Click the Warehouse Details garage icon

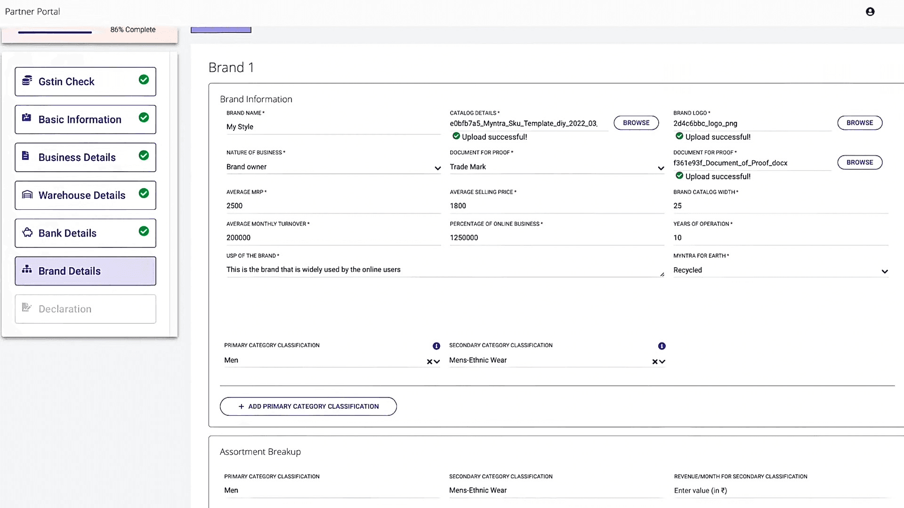click(x=27, y=195)
